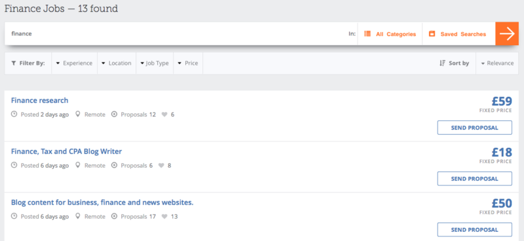This screenshot has height=241, width=524.
Task: Open Saved Searches
Action: tap(458, 34)
